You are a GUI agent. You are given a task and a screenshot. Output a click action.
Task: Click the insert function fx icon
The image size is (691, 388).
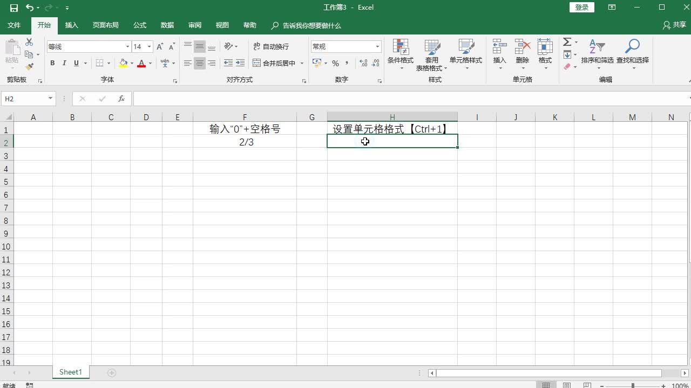(121, 99)
